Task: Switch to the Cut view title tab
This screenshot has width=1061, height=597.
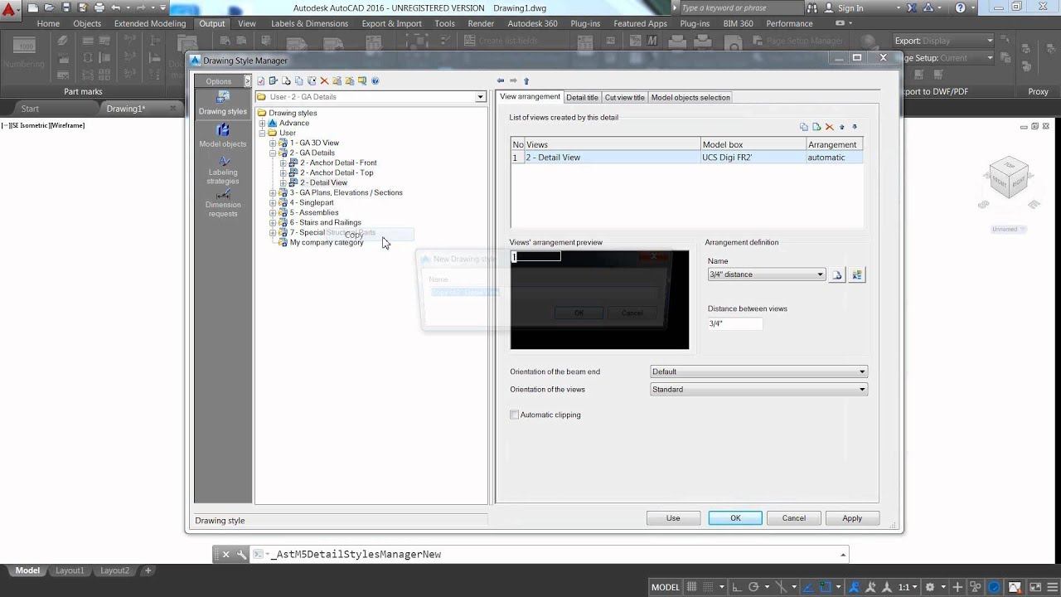Action: point(625,98)
